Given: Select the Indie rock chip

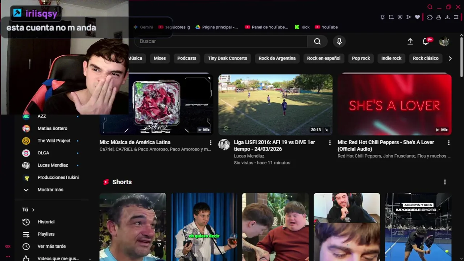Looking at the screenshot, I should pos(391,58).
